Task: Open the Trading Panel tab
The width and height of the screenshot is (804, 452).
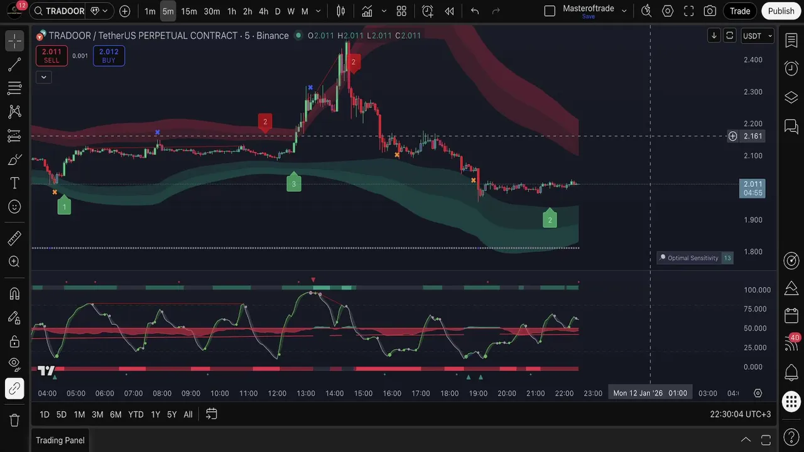Action: [x=60, y=440]
